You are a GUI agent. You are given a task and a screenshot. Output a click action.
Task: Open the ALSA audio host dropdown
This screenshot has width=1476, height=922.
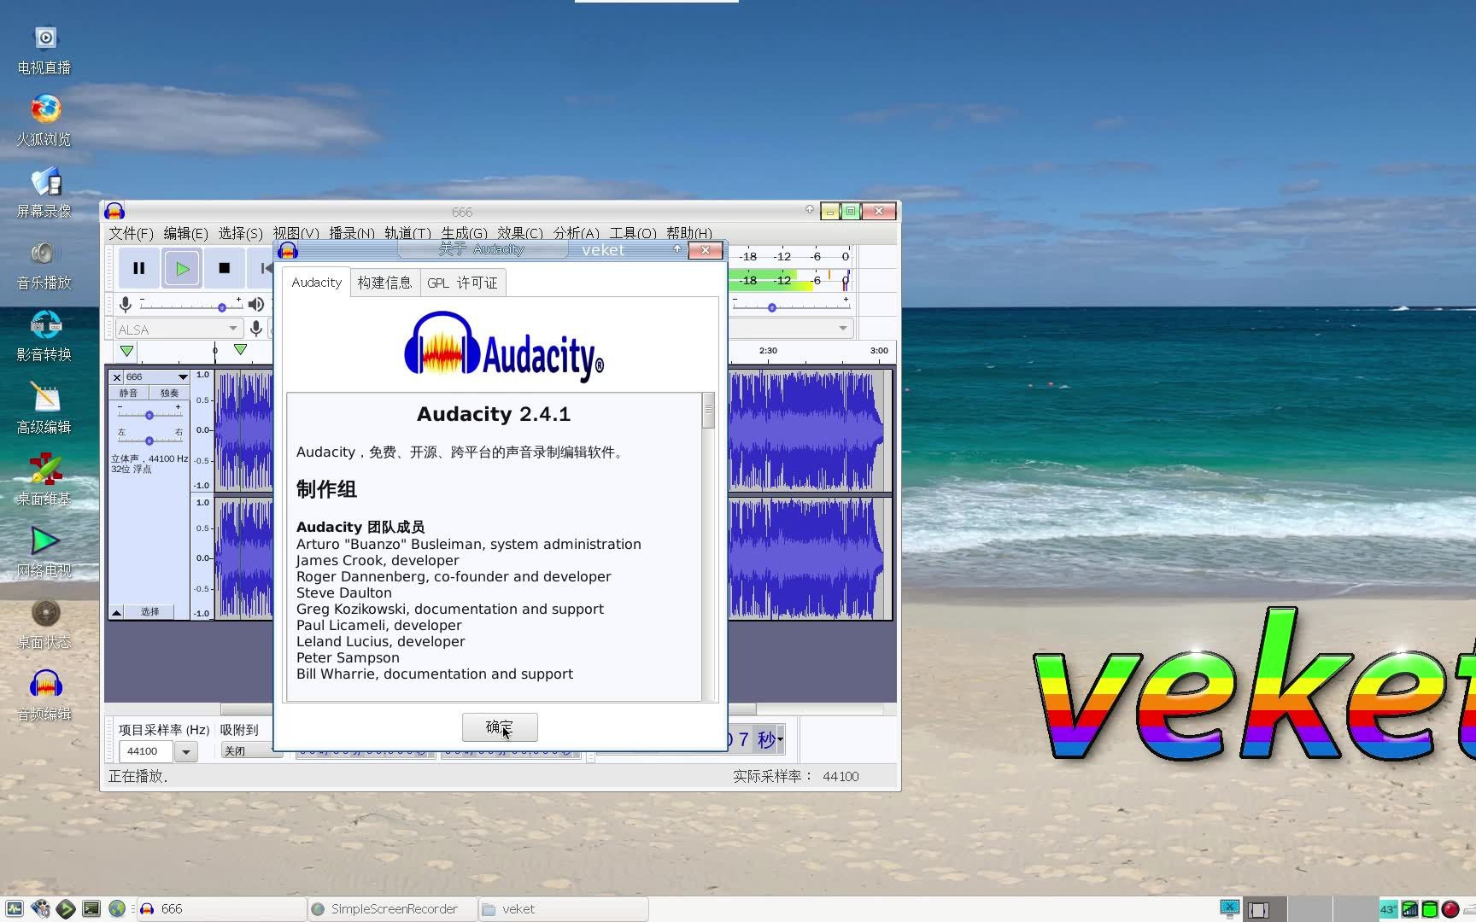click(179, 329)
